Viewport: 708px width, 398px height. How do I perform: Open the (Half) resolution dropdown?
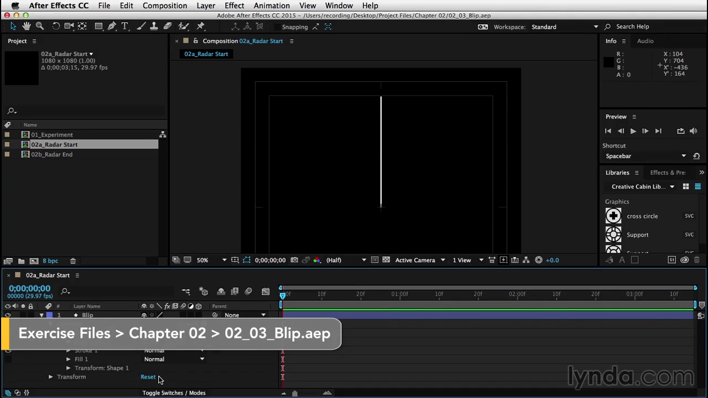(346, 260)
